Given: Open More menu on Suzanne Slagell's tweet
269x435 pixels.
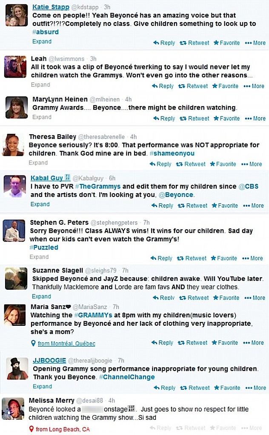Looking at the screenshot, I should 255,298.
